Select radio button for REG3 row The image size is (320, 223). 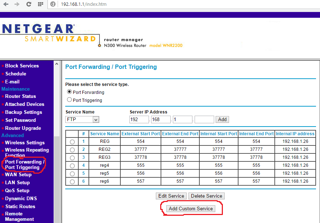pyautogui.click(x=72, y=158)
